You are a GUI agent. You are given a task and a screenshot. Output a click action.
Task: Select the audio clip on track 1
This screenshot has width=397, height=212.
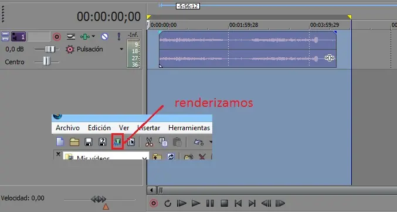click(247, 49)
